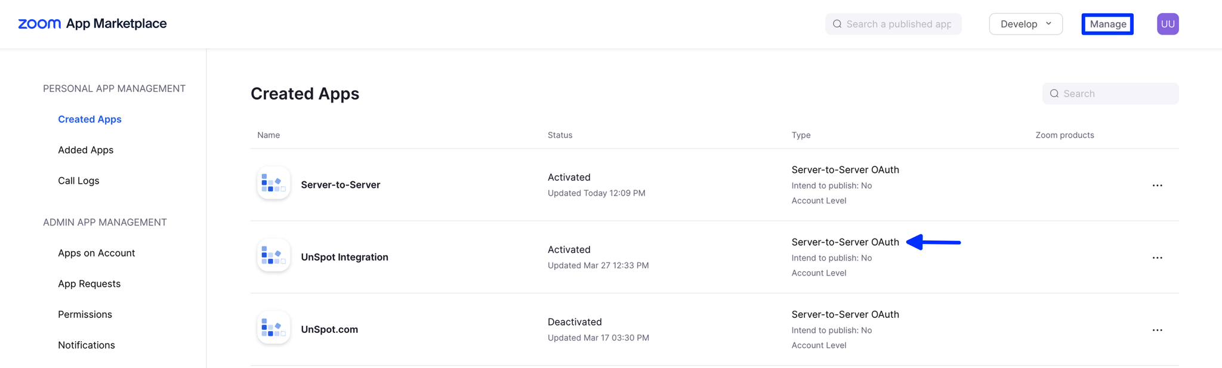Open Added Apps in sidebar
This screenshot has width=1222, height=368.
click(x=85, y=150)
